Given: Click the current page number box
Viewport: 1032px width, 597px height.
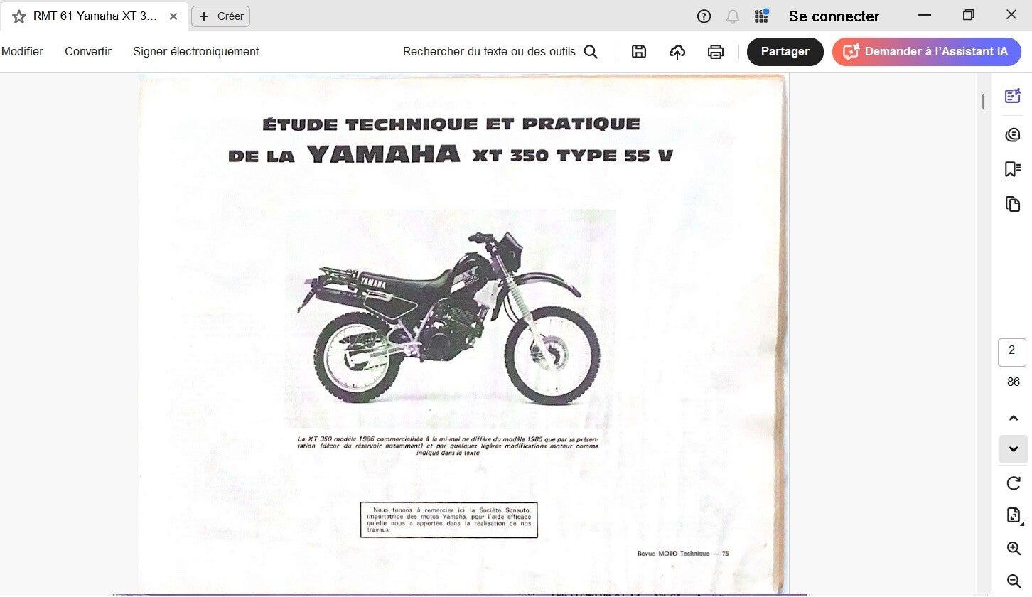Looking at the screenshot, I should 1012,352.
